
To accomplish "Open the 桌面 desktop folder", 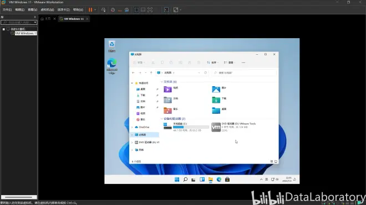I will tap(220, 110).
